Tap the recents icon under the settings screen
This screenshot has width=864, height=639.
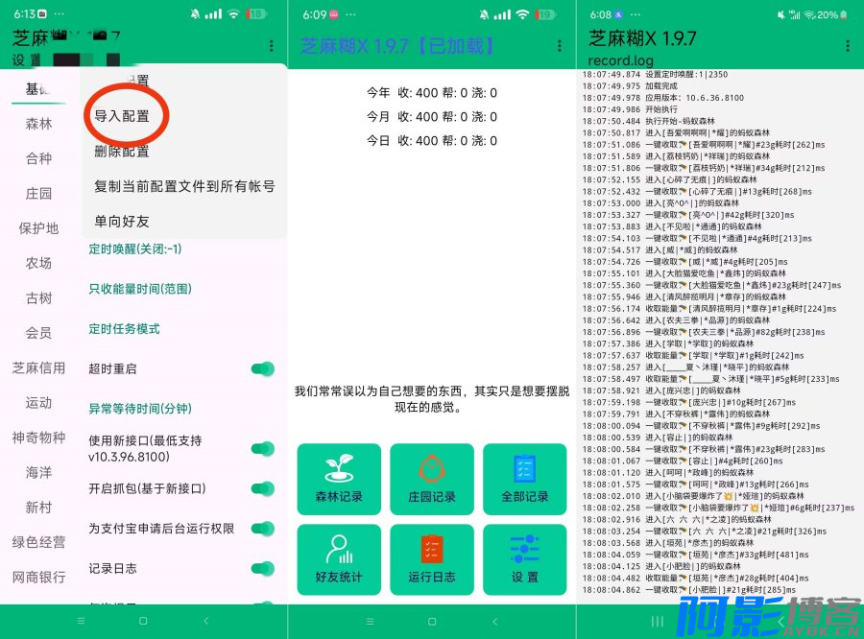point(81,621)
